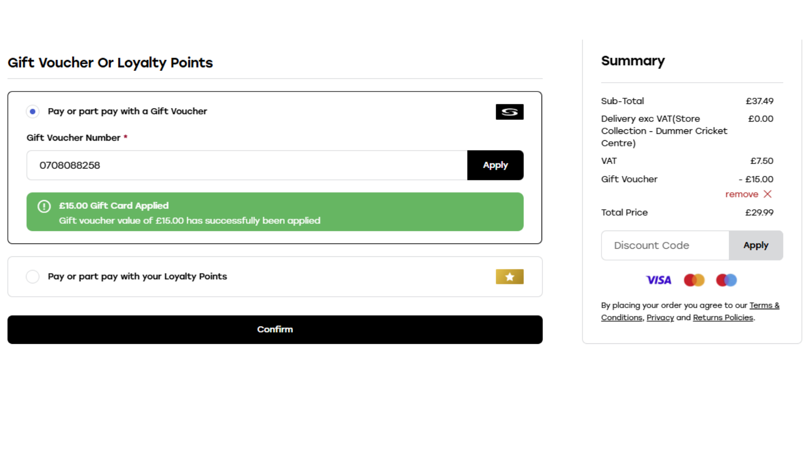809x454 pixels.
Task: Click the red X remove icon
Action: tap(768, 194)
